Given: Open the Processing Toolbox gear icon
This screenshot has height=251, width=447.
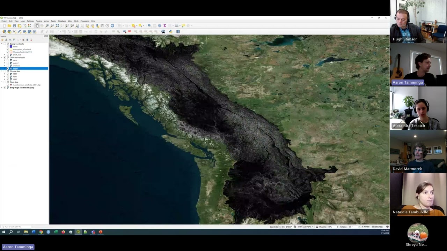Looking at the screenshot, I should (160, 25).
